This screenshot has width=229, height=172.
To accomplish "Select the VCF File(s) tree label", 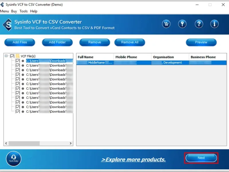I will 28,56.
